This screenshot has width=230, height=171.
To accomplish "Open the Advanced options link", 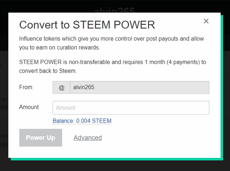I will click(x=88, y=138).
